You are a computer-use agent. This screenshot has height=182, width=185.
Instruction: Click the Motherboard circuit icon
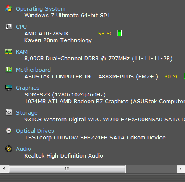click(9, 70)
